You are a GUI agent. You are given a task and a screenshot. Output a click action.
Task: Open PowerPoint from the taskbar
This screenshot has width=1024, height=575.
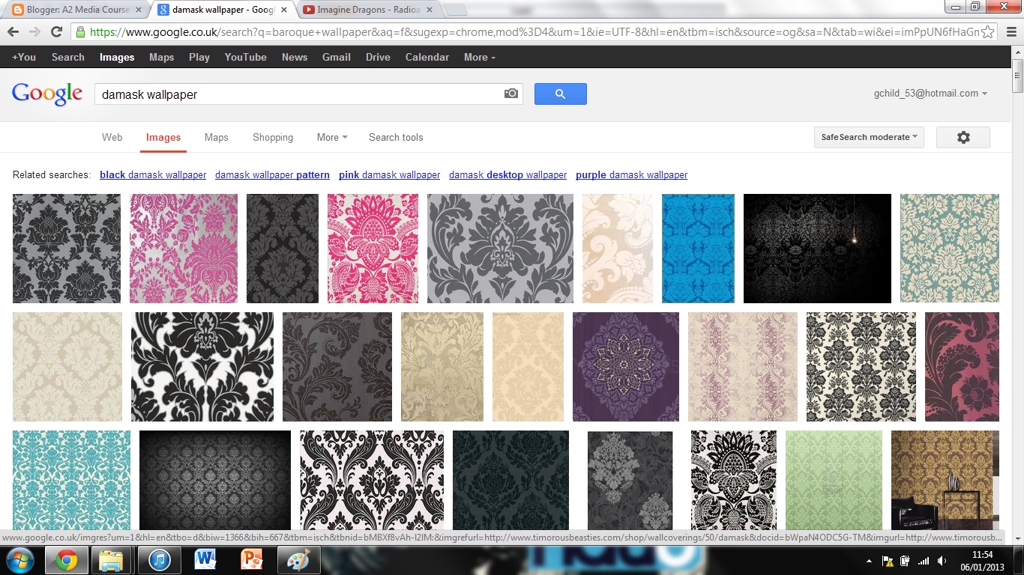[252, 560]
